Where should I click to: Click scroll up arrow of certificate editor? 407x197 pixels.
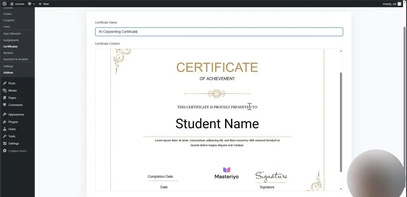click(341, 51)
